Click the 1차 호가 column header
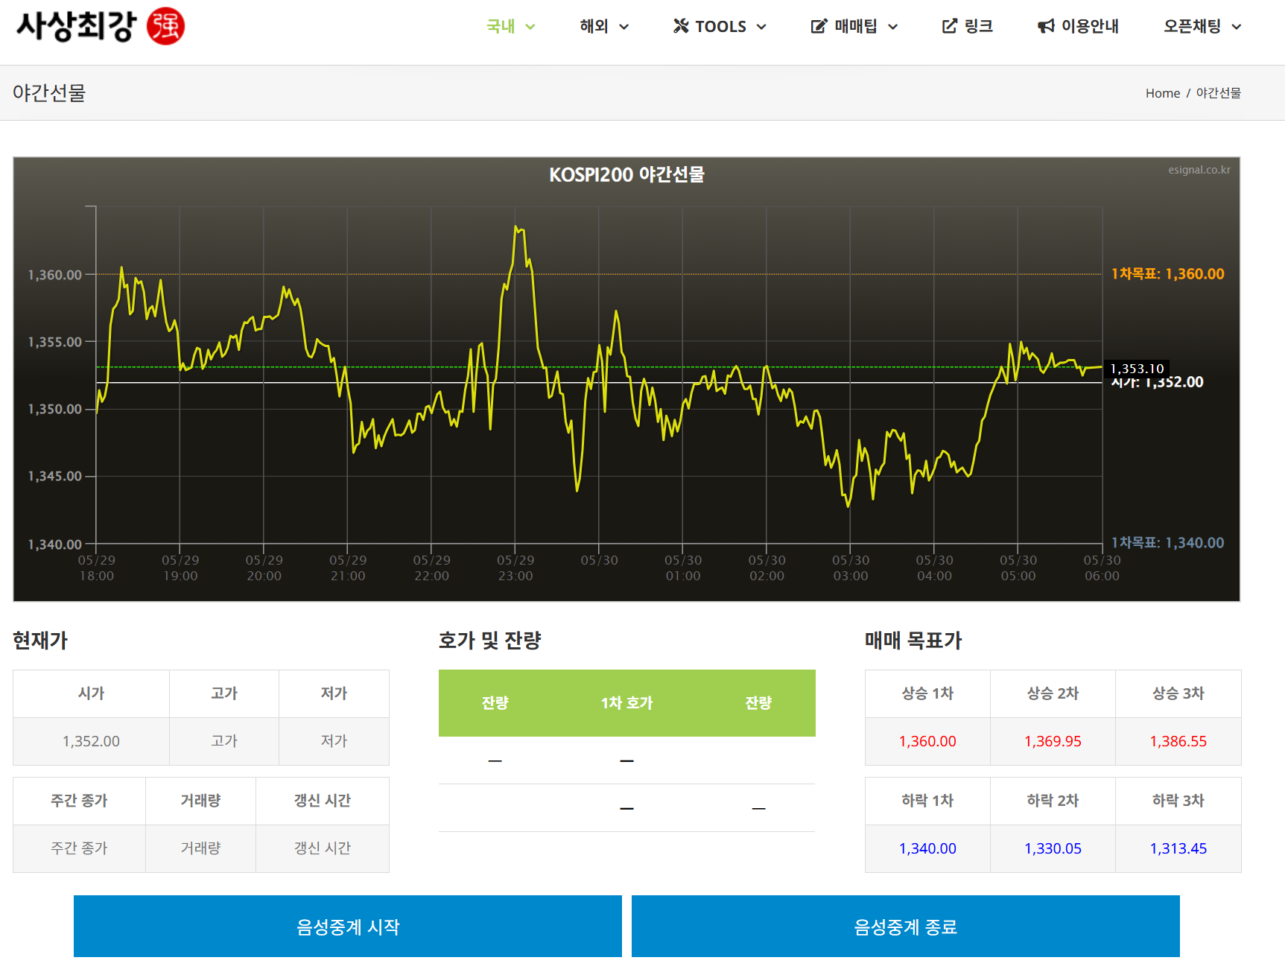Viewport: 1285px width, 972px height. point(626,703)
